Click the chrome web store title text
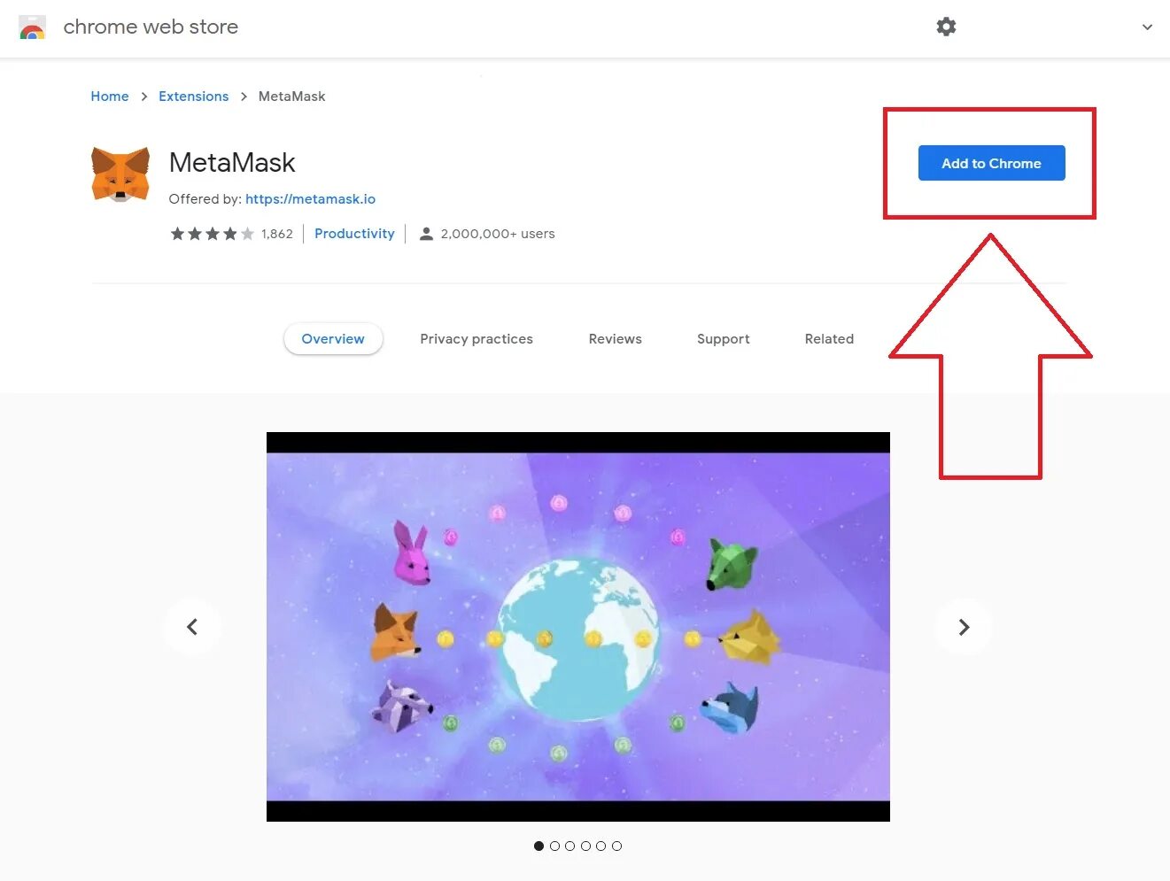1170x881 pixels. (151, 27)
